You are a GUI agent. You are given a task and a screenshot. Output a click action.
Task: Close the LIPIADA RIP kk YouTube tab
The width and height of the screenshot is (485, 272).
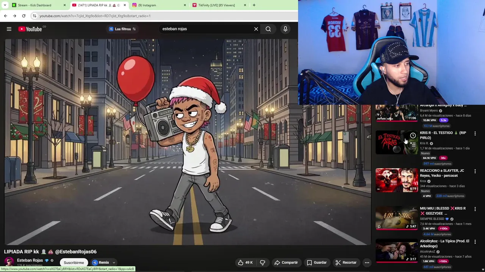click(125, 5)
